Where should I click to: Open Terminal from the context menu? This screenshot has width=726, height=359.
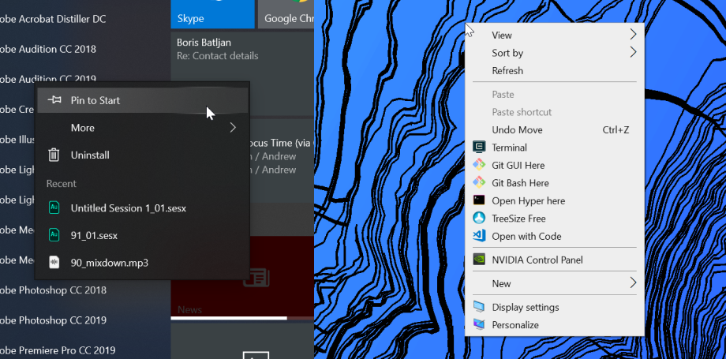(554, 148)
